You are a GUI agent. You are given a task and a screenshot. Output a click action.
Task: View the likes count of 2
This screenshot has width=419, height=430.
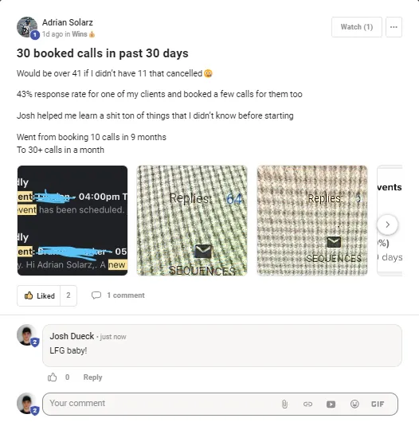69,295
